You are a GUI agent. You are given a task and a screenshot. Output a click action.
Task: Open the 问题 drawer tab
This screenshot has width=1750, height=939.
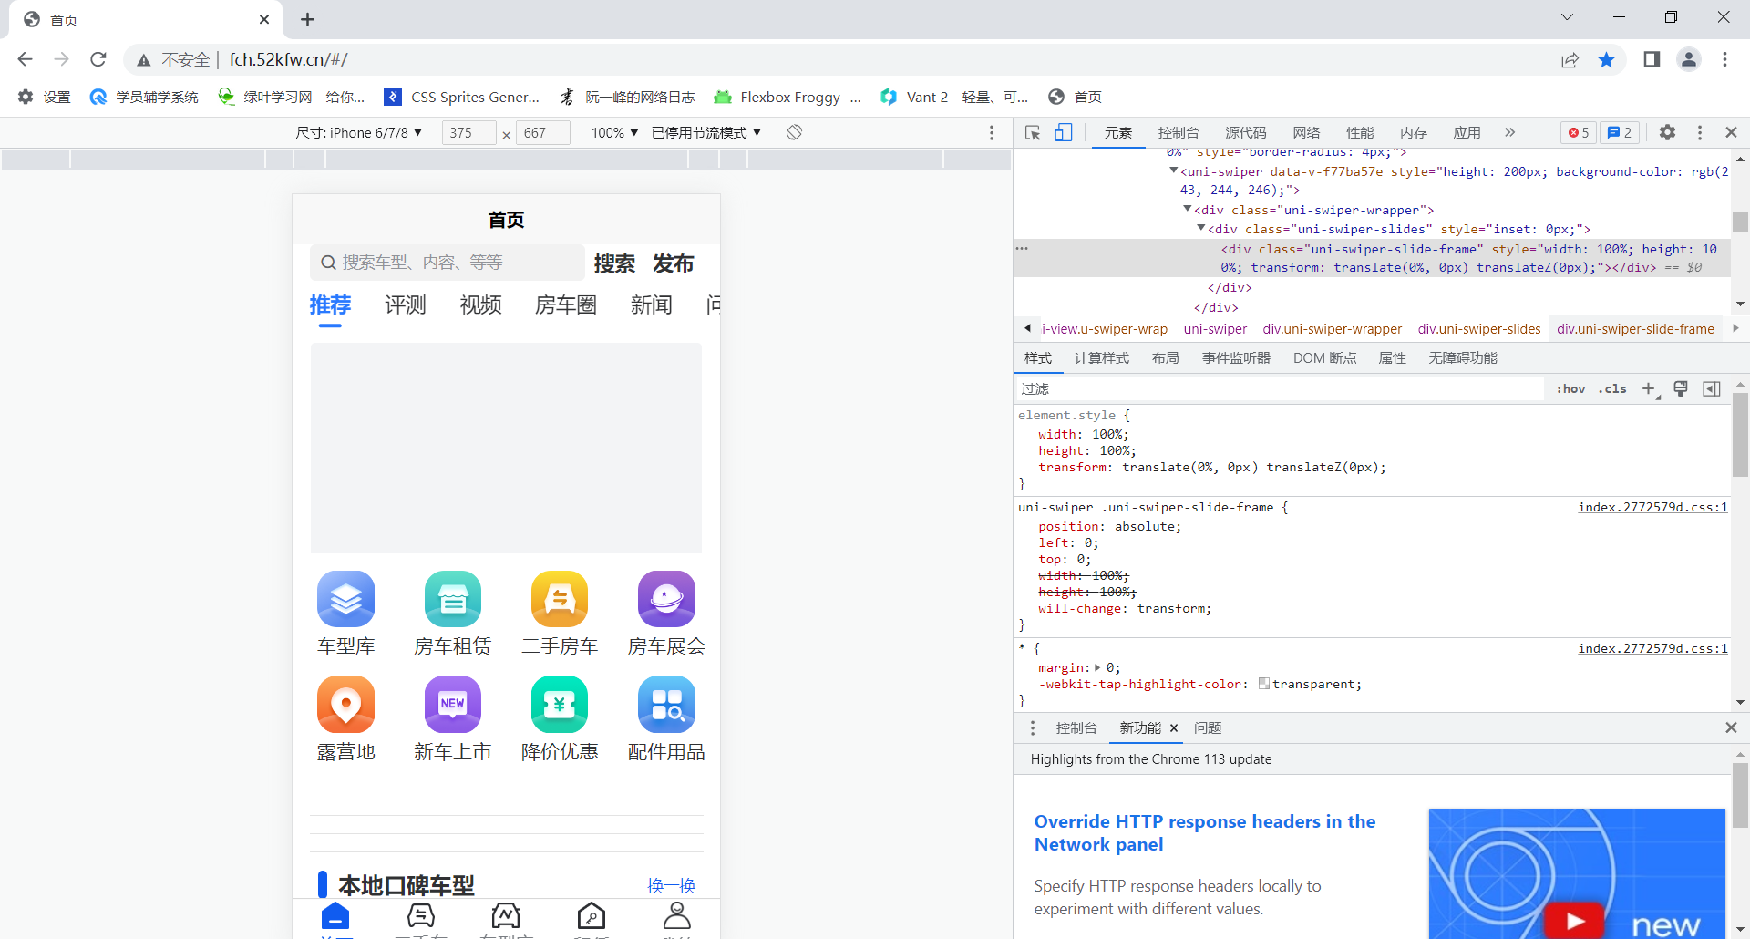click(1208, 727)
